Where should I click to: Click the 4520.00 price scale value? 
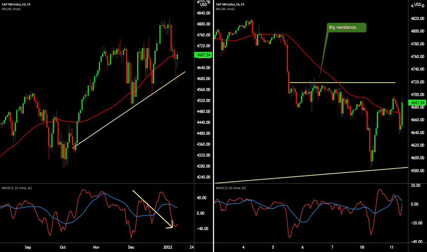(x=203, y=100)
